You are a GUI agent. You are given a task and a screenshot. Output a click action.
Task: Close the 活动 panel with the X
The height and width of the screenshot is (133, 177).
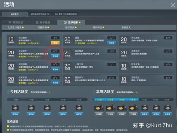coord(173,5)
